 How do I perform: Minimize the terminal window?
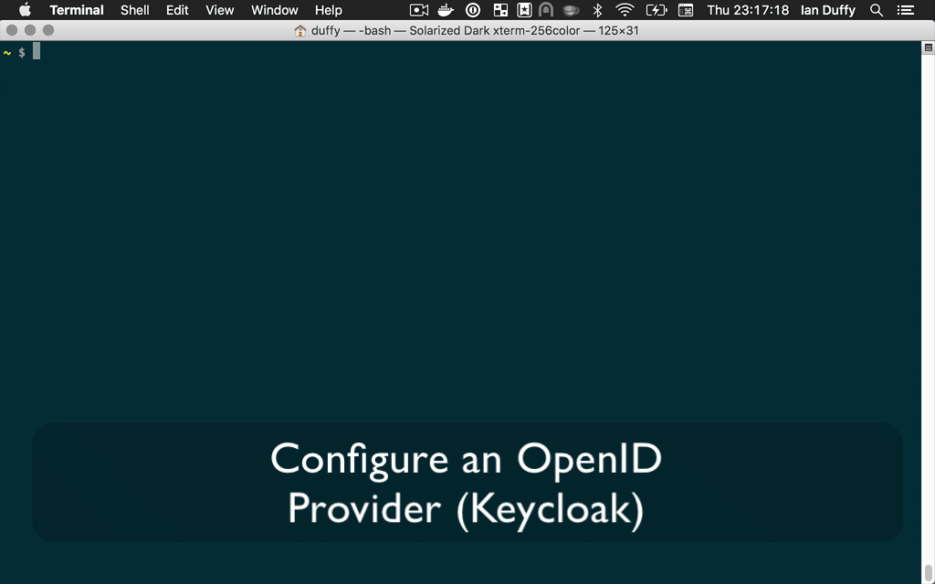30,30
